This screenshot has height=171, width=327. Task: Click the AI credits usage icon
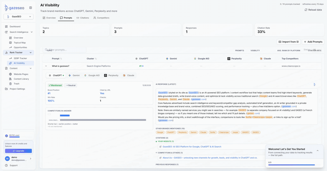7,136
